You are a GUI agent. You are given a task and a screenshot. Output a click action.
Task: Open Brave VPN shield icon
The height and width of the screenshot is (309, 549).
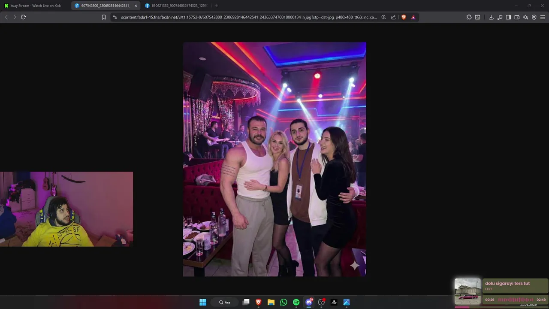click(534, 17)
